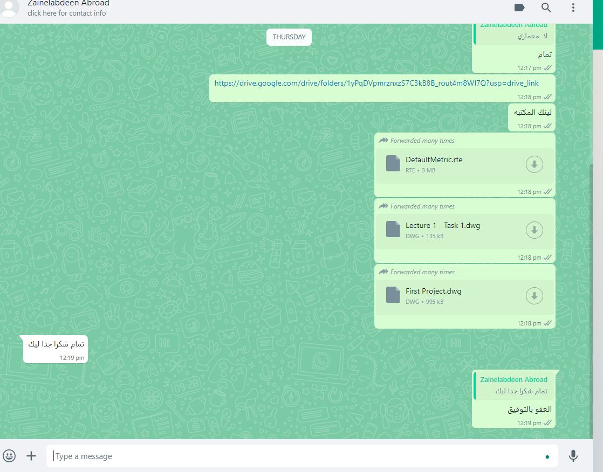The image size is (603, 472).
Task: Open contact info for Zainelabdeen Abroad
Action: (x=68, y=3)
